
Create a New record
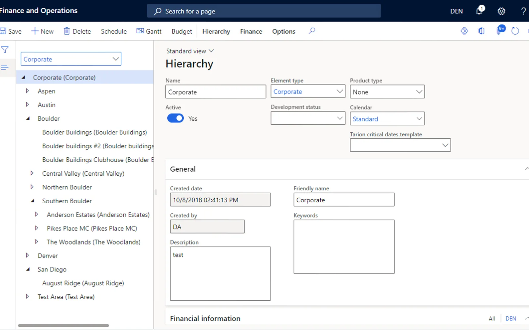pyautogui.click(x=42, y=31)
